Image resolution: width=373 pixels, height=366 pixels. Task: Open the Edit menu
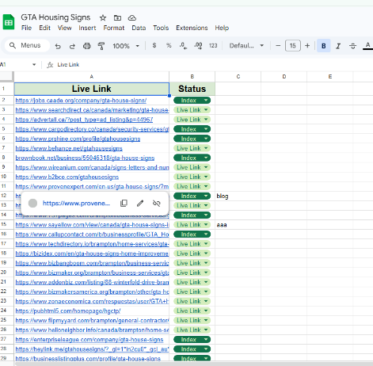[44, 28]
